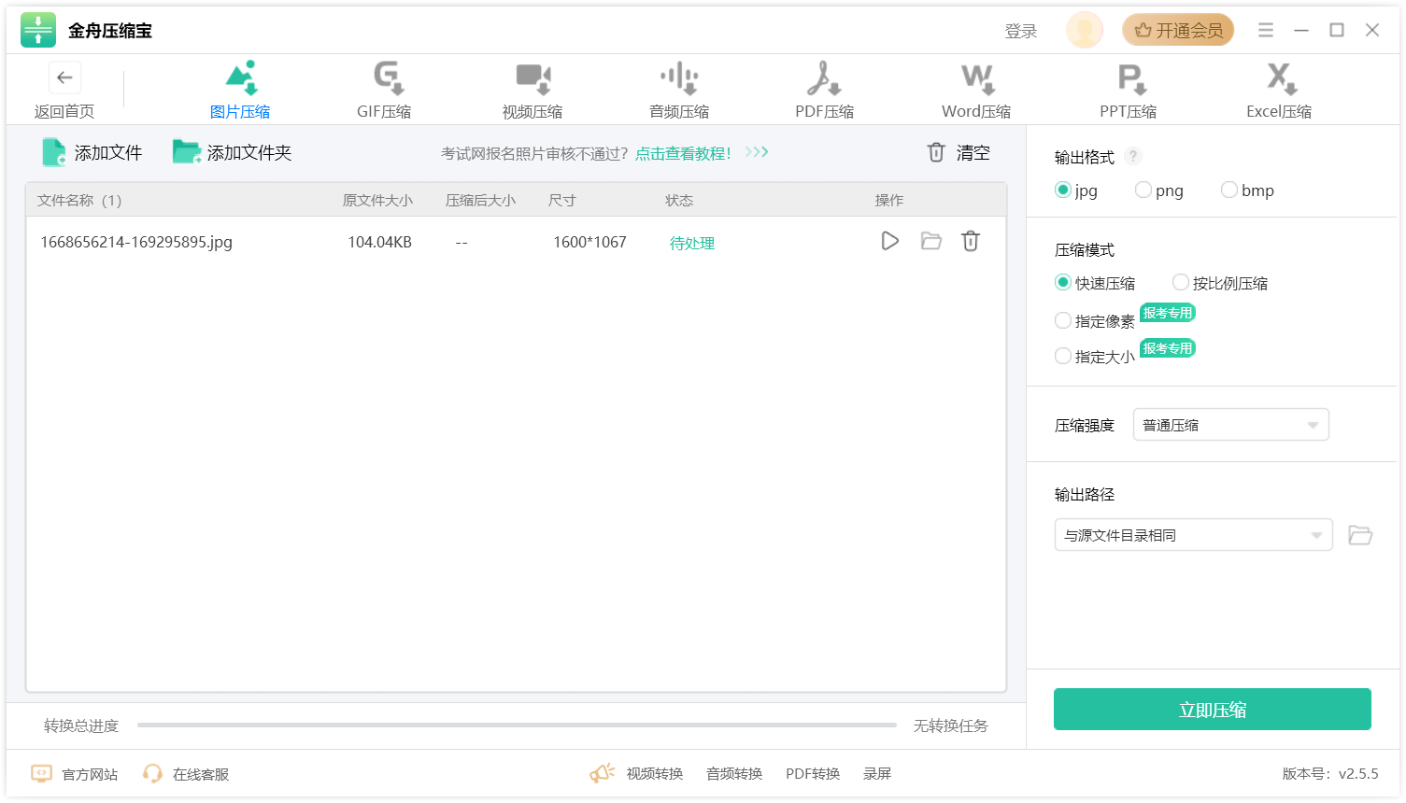The width and height of the screenshot is (1406, 803).
Task: Open 录屏 footer link
Action: [877, 773]
